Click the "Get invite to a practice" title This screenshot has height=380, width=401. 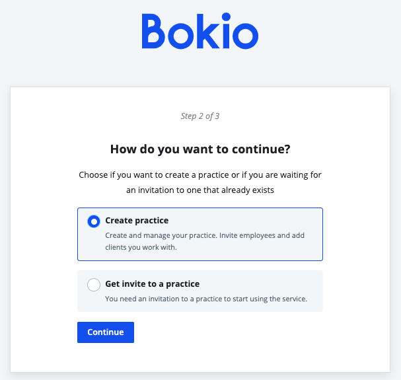[152, 284]
